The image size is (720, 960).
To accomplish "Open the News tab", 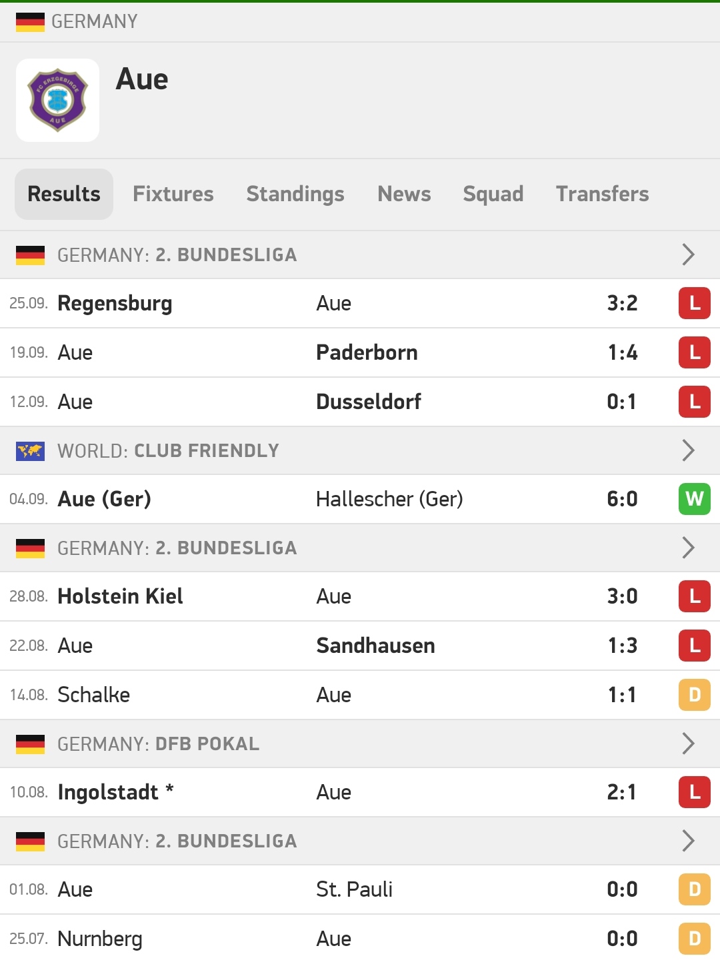I will point(404,194).
